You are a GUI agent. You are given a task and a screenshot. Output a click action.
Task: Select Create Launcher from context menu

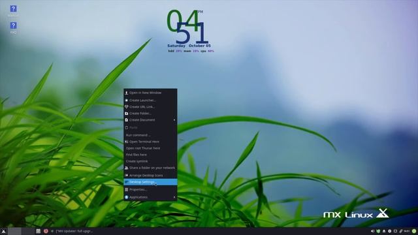pos(150,100)
